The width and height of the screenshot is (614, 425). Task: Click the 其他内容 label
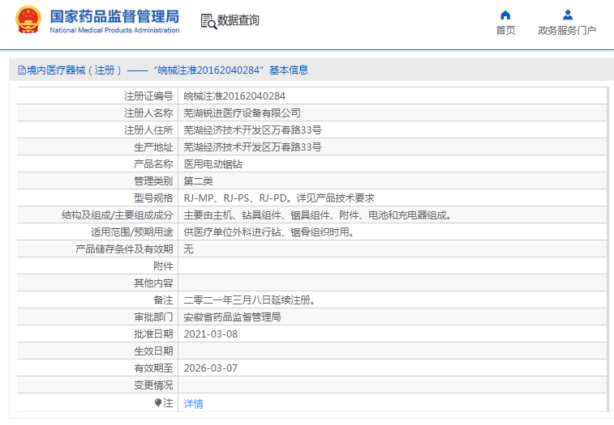pyautogui.click(x=153, y=283)
